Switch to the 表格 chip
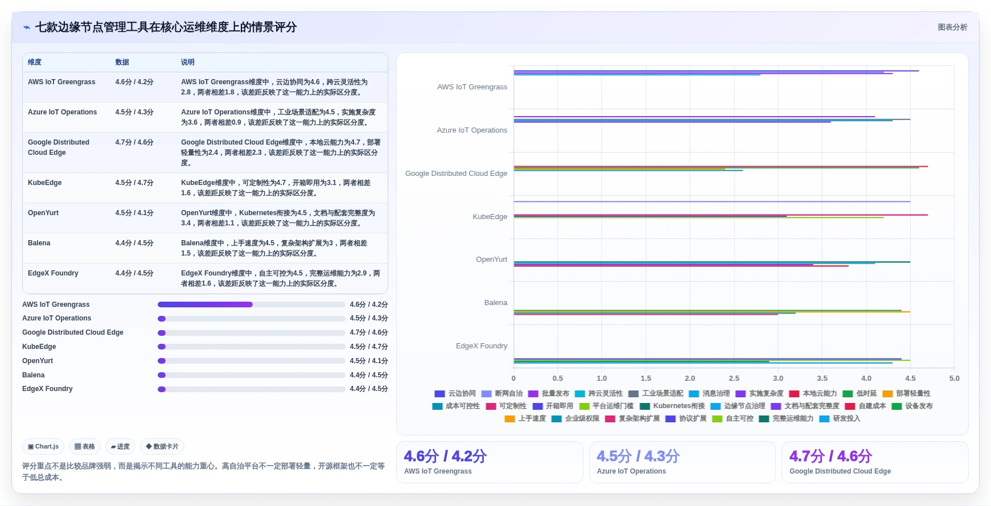The height and width of the screenshot is (506, 991). 85,447
